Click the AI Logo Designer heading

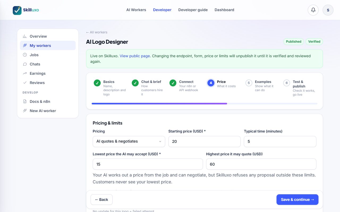coord(107,42)
